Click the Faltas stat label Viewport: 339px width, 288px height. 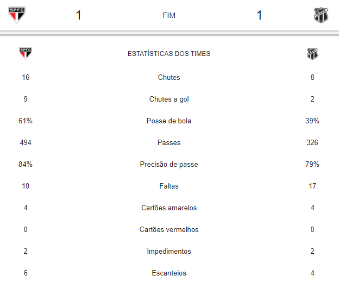169,186
